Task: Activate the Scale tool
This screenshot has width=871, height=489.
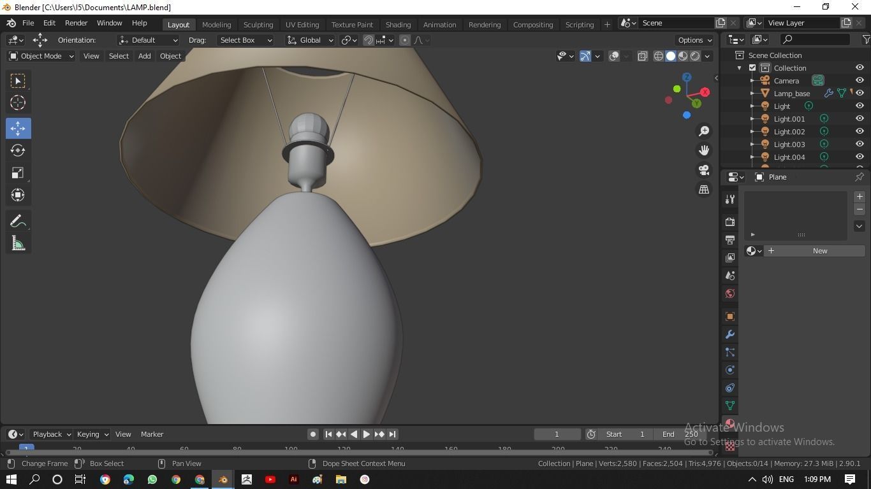Action: [x=18, y=173]
